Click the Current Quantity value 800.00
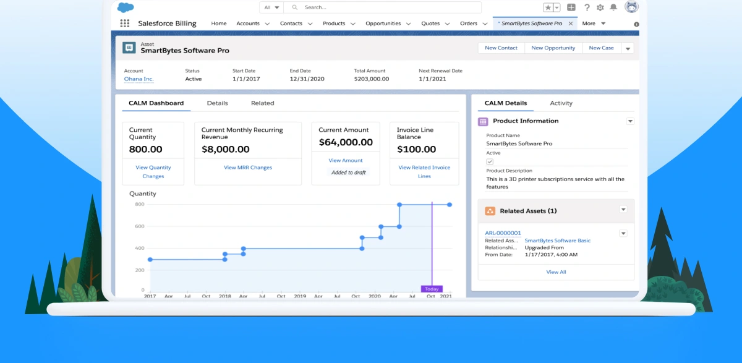 pyautogui.click(x=146, y=149)
